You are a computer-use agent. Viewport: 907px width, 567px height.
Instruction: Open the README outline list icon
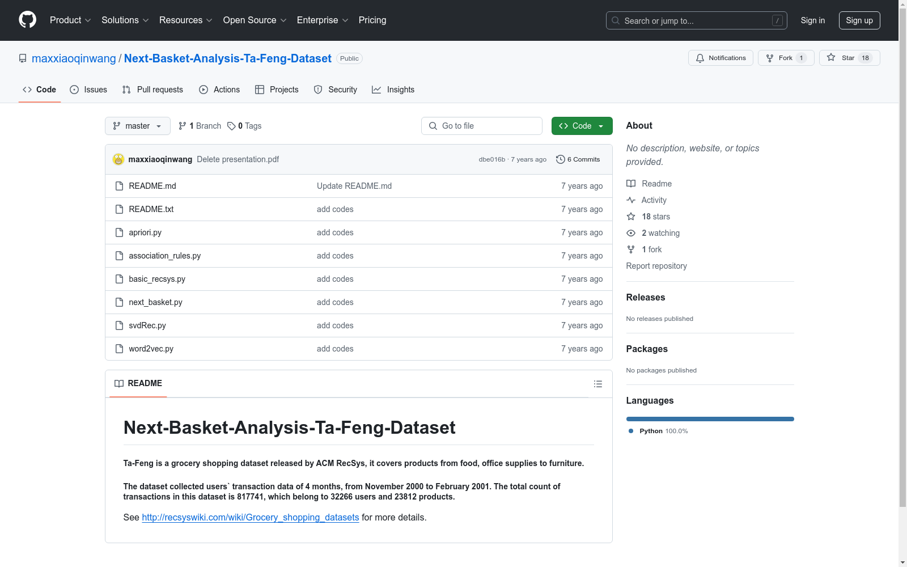(x=598, y=384)
